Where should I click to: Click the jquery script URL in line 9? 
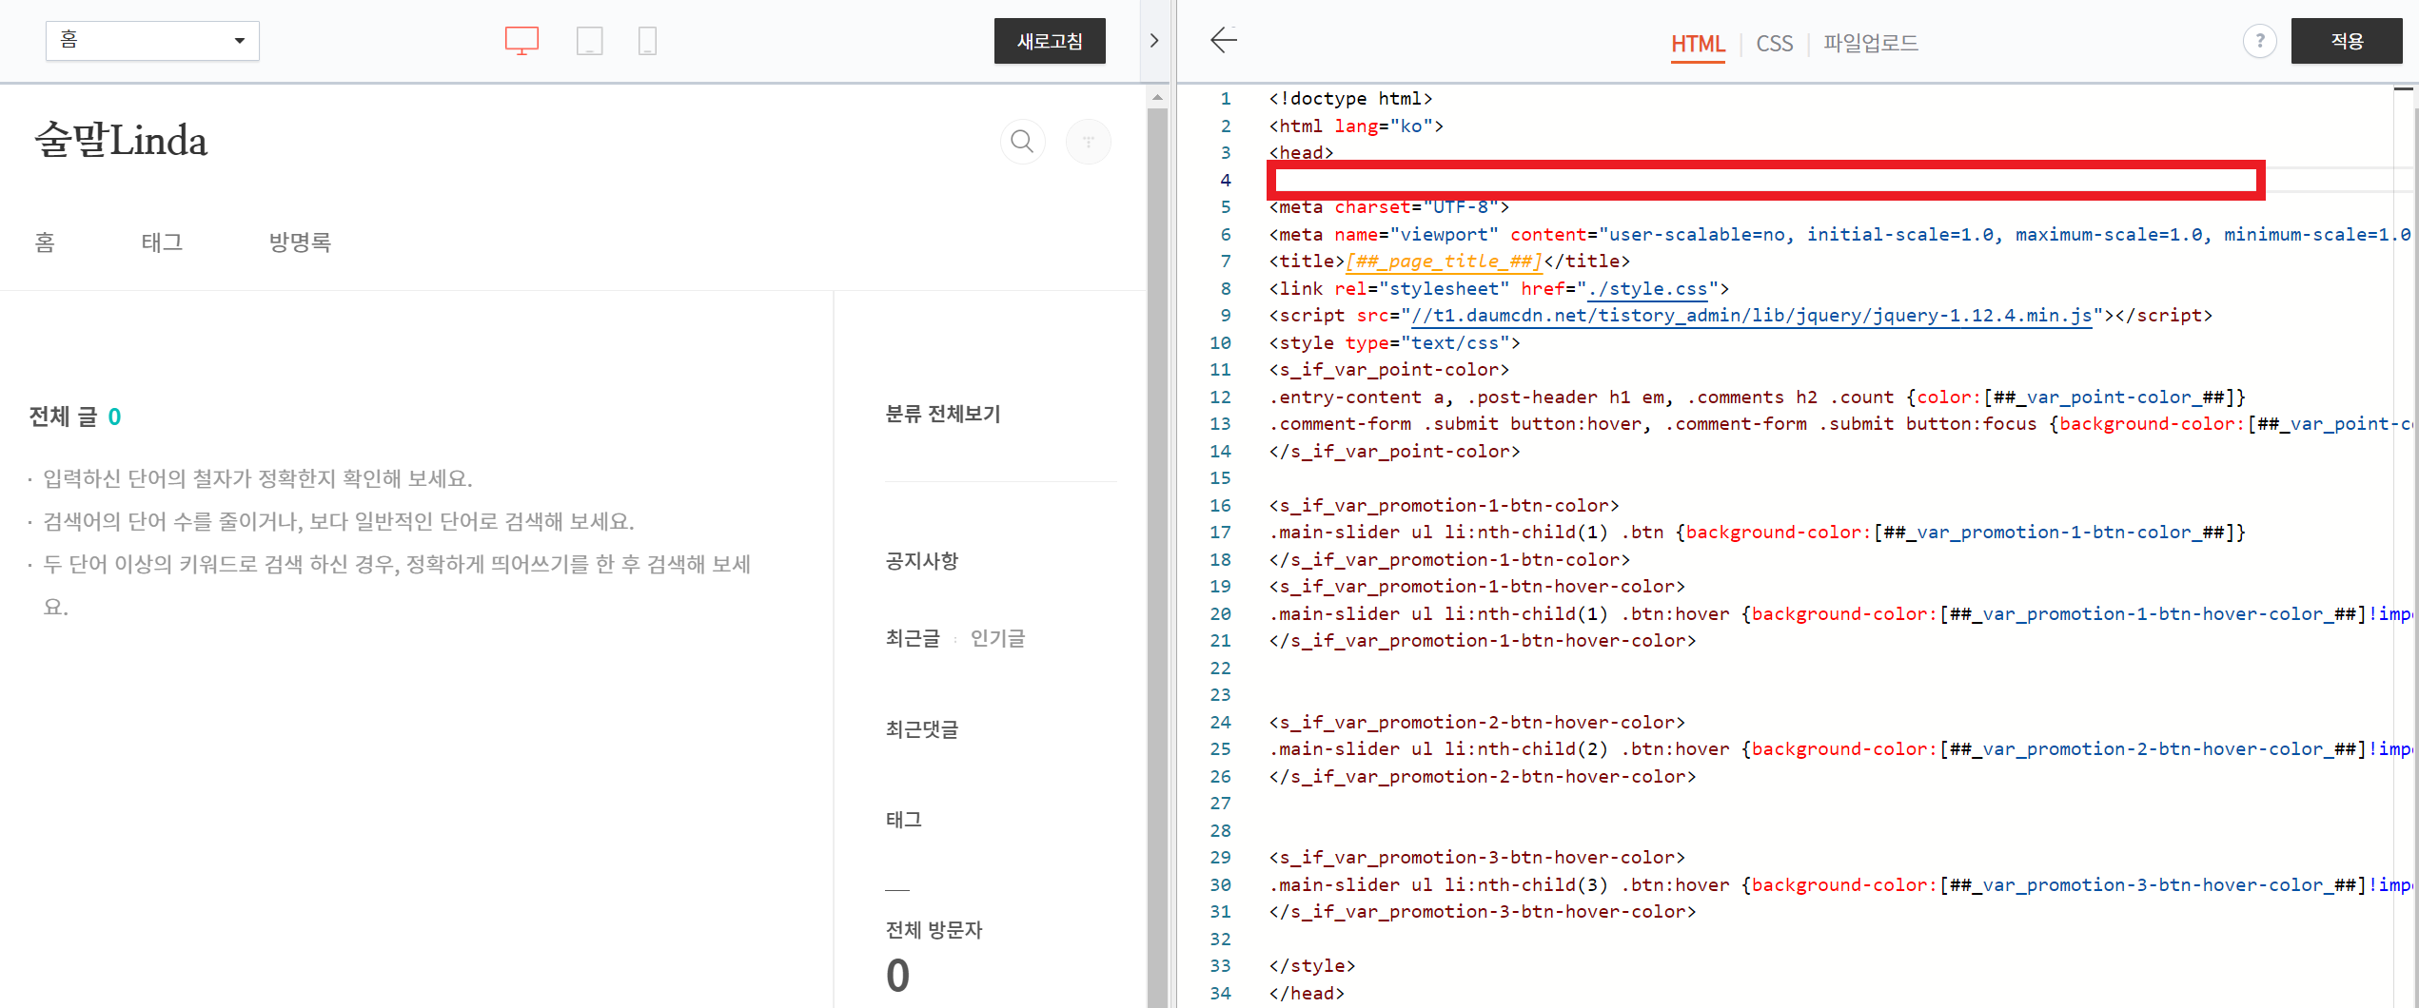[1751, 316]
